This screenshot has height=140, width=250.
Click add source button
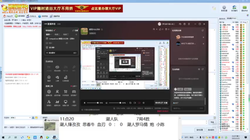pos(51,53)
